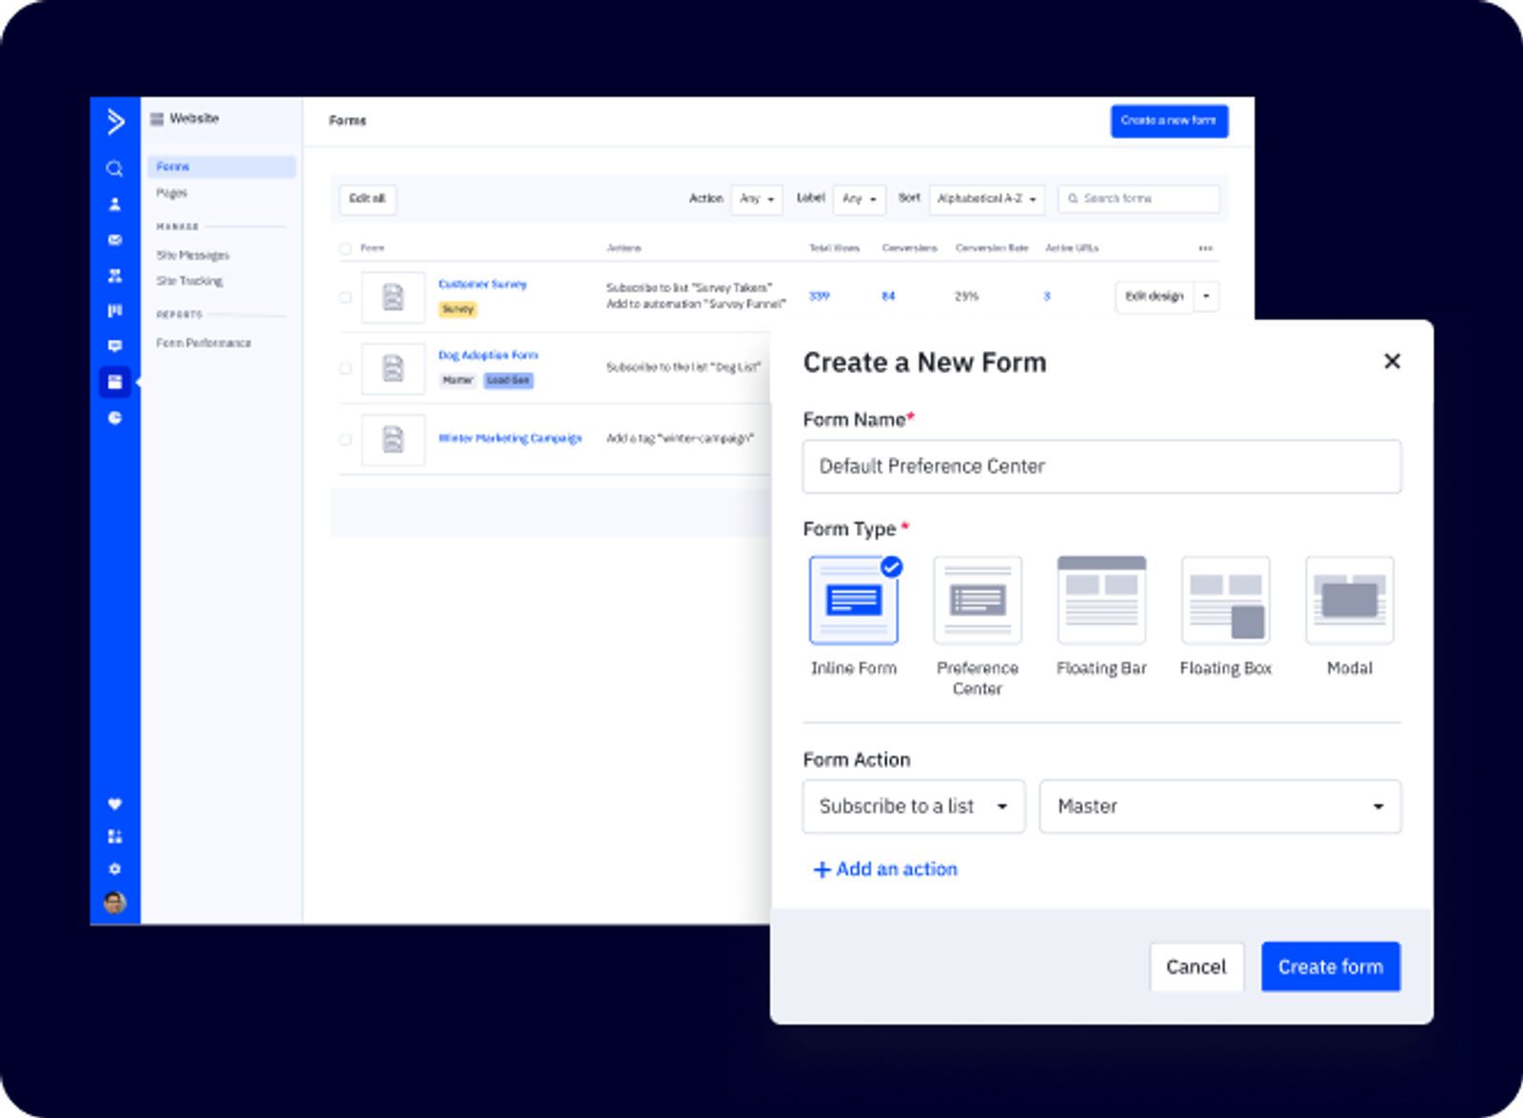Click the Conversations chat bubble icon
1523x1118 pixels.
[x=115, y=345]
